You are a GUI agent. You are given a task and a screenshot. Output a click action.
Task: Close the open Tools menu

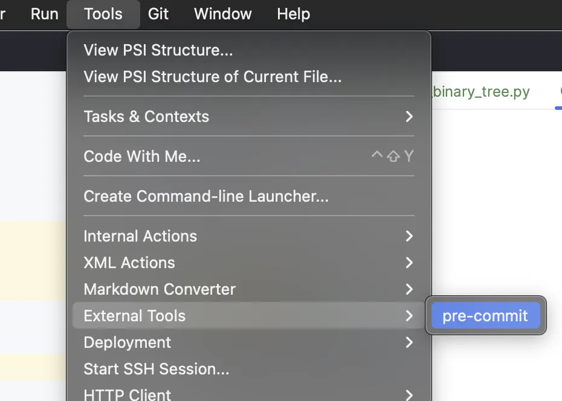[103, 14]
